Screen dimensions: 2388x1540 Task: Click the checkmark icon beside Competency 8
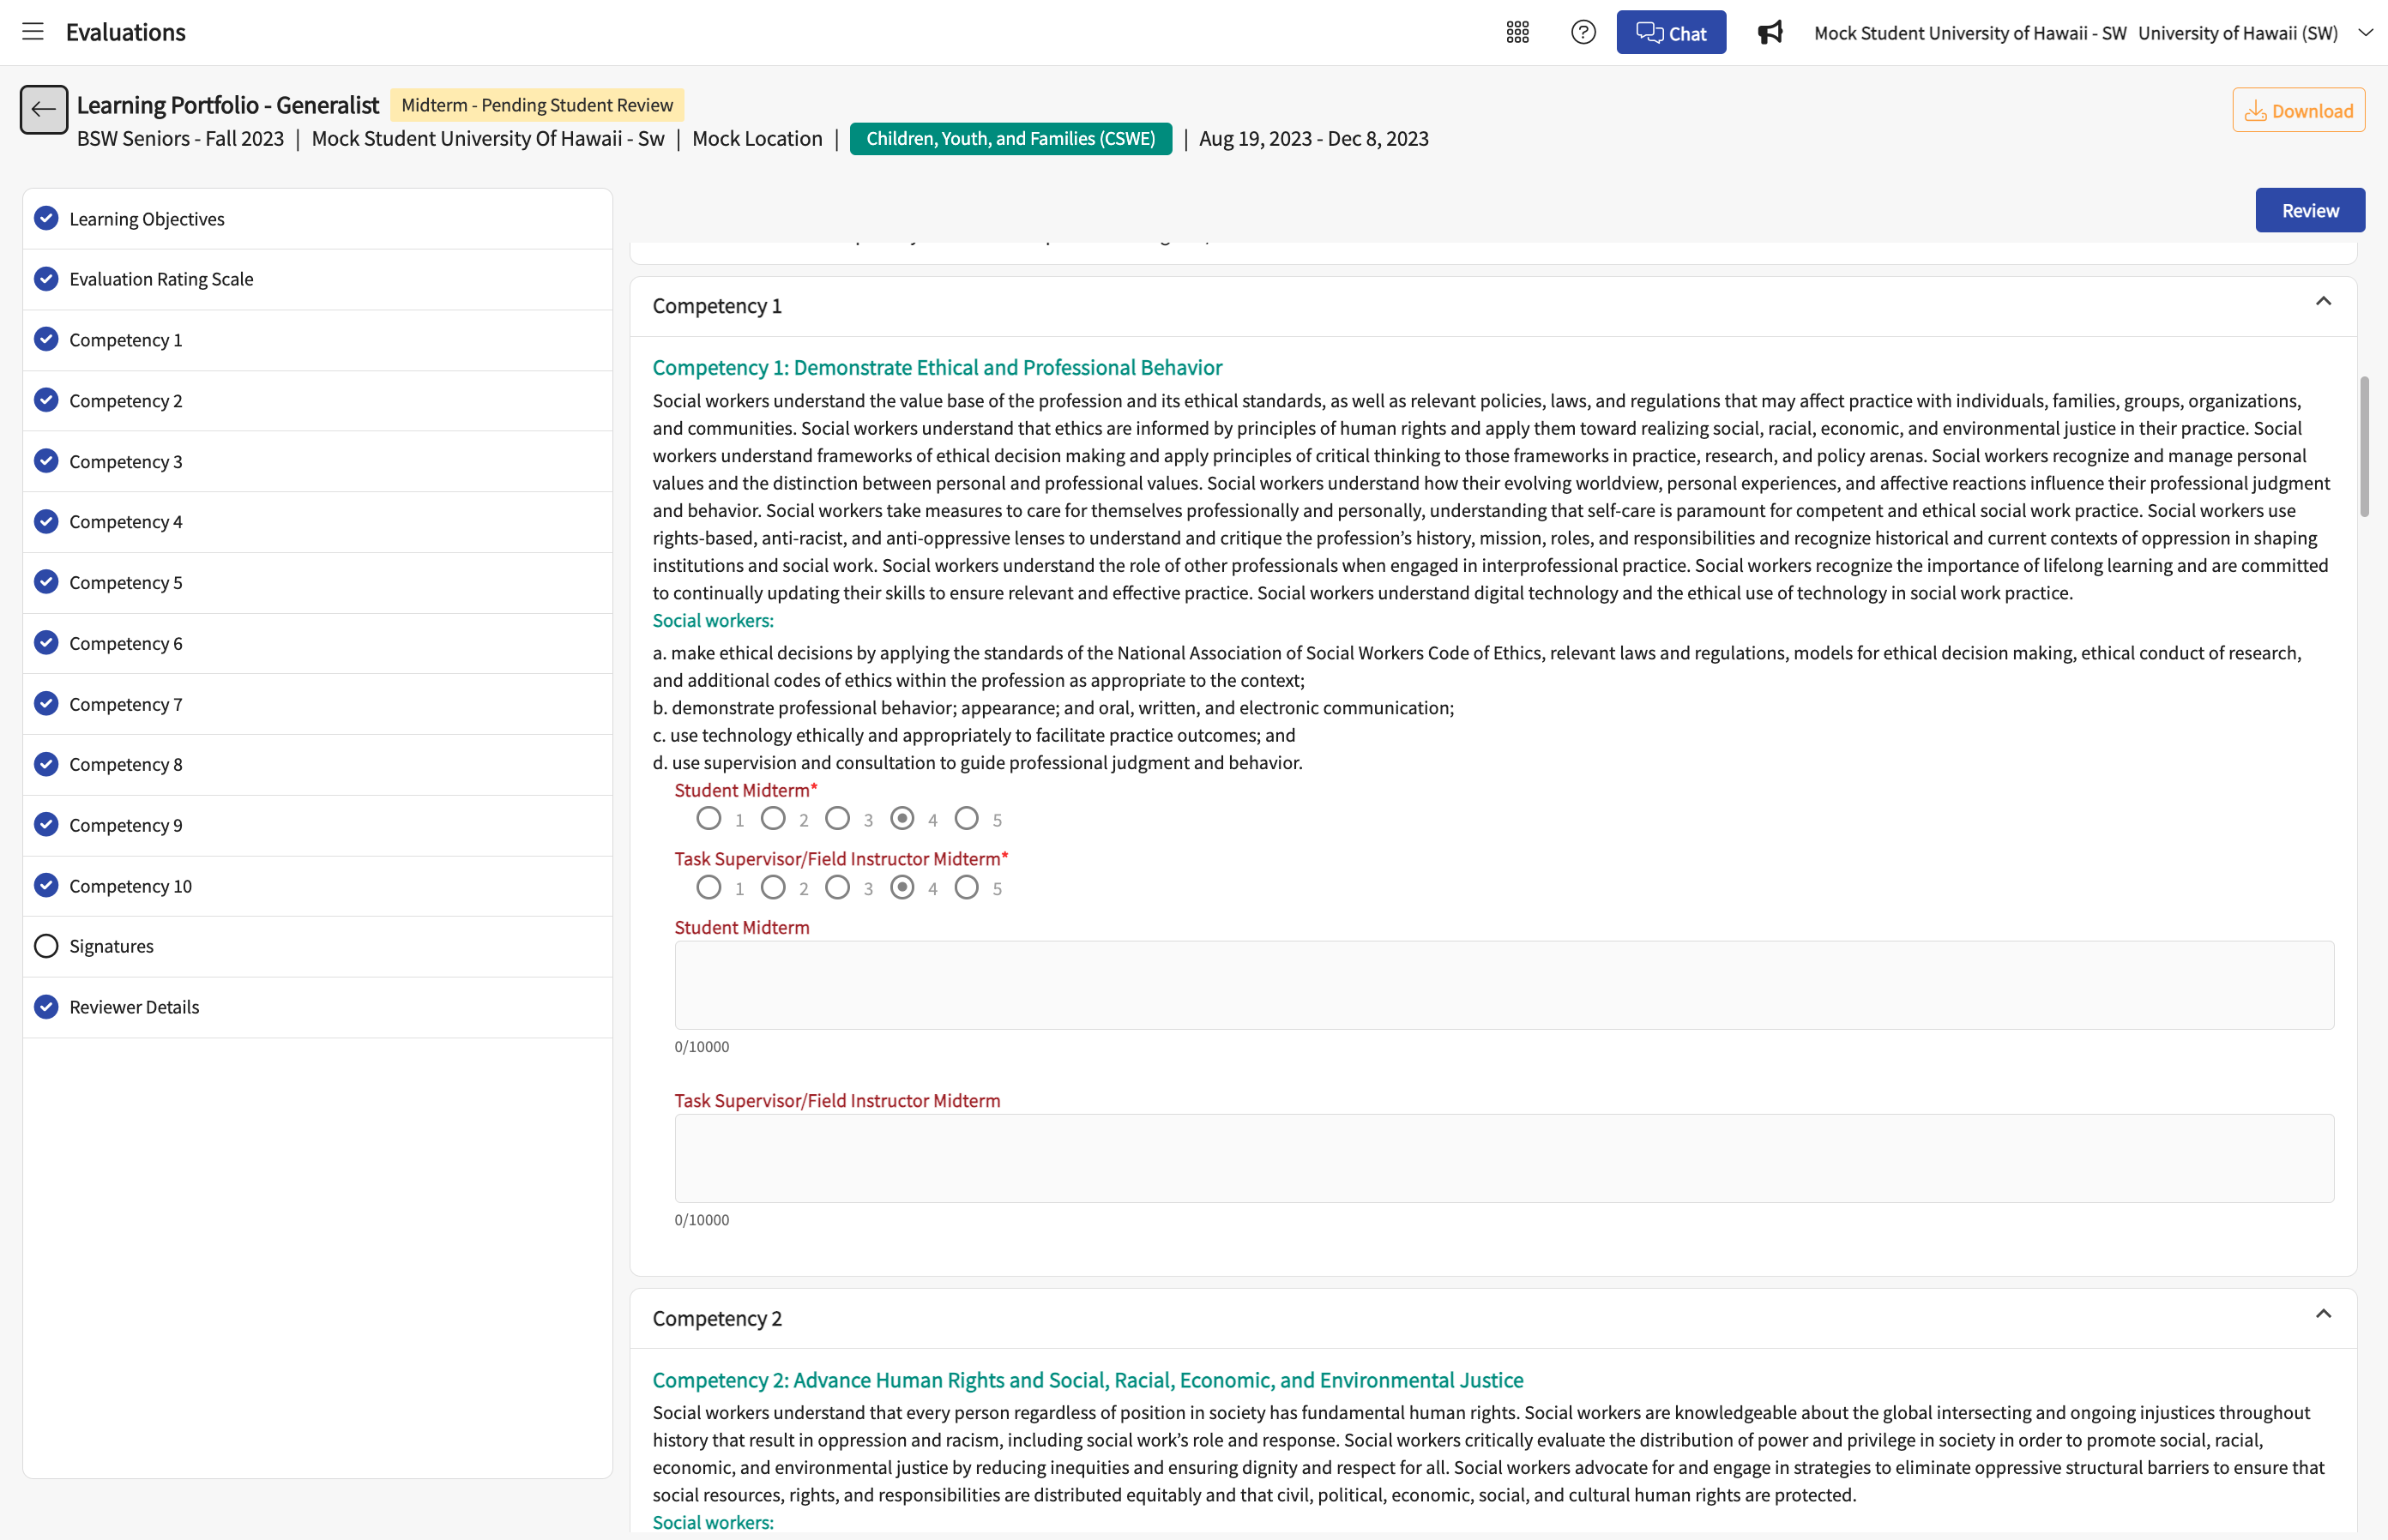(46, 764)
